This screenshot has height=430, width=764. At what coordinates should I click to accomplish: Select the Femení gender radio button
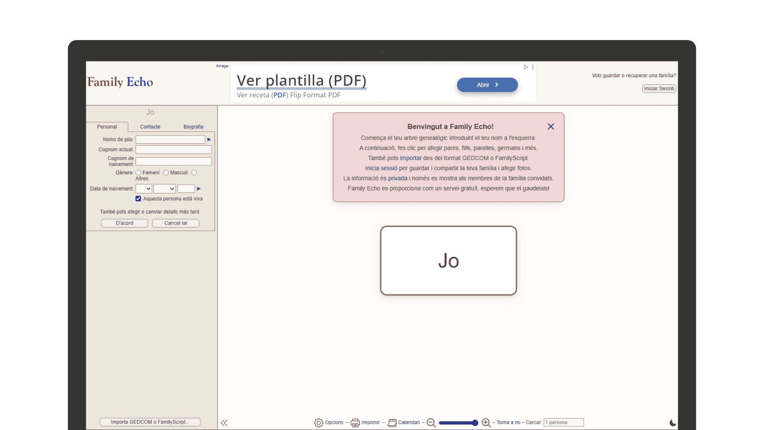[x=138, y=173]
